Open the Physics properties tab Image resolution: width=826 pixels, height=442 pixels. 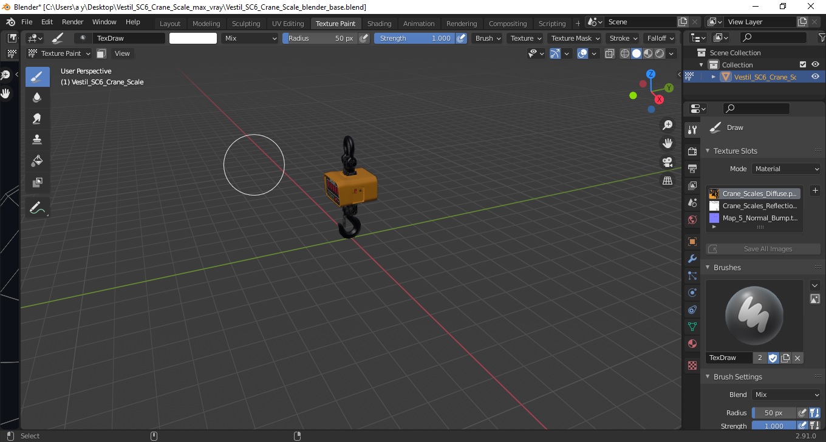[692, 293]
